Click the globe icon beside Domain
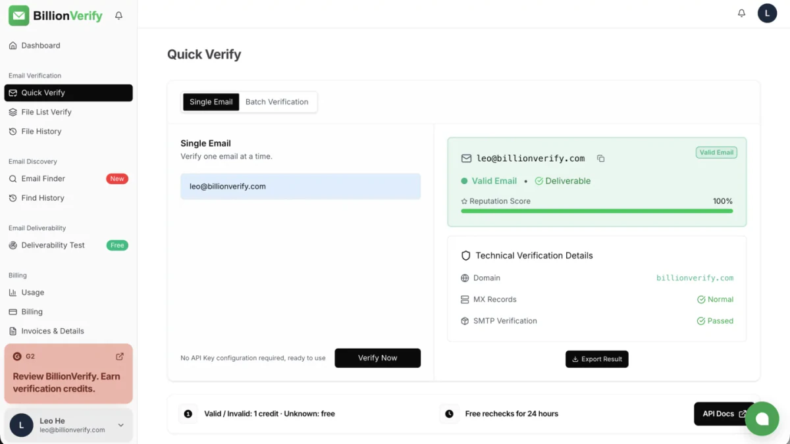 tap(465, 278)
